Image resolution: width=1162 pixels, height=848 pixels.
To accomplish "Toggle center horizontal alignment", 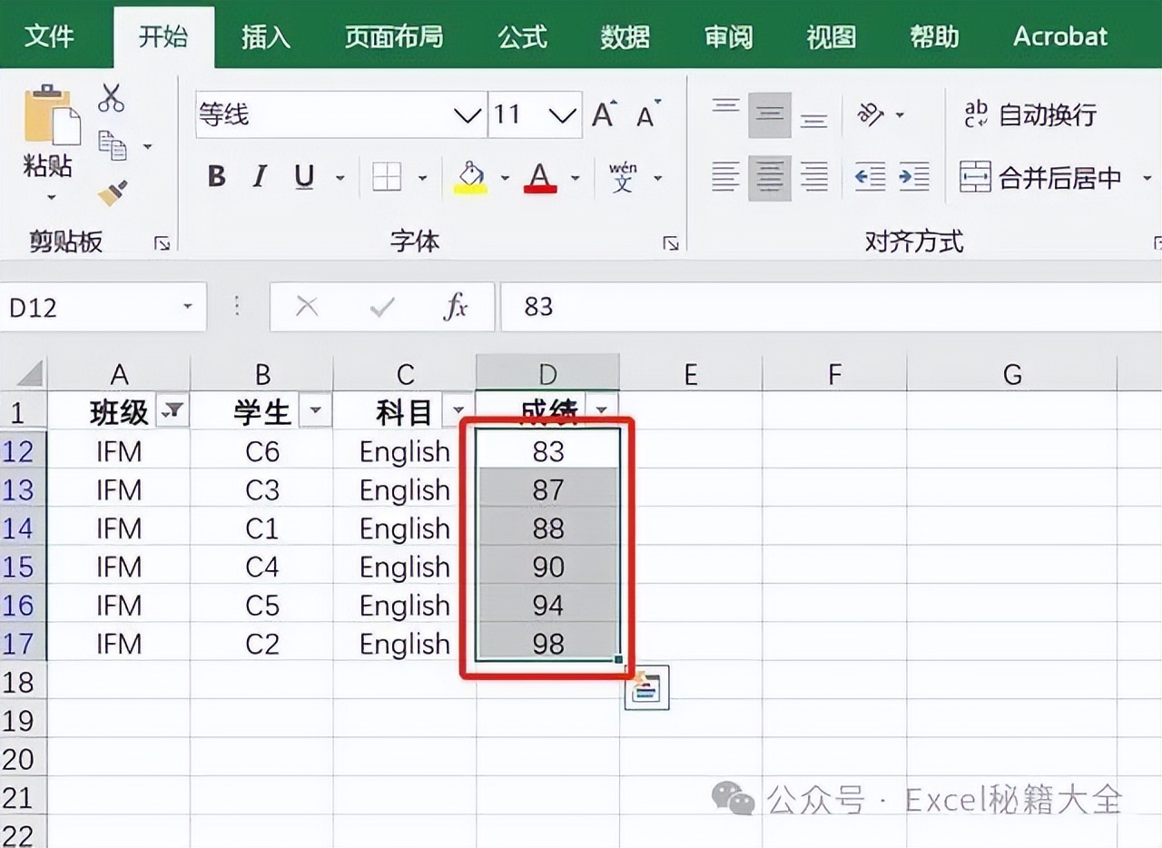I will click(770, 177).
